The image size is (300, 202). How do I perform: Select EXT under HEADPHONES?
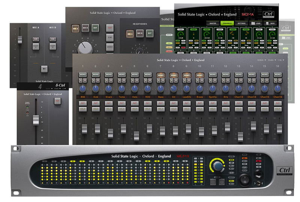[x=150, y=33]
